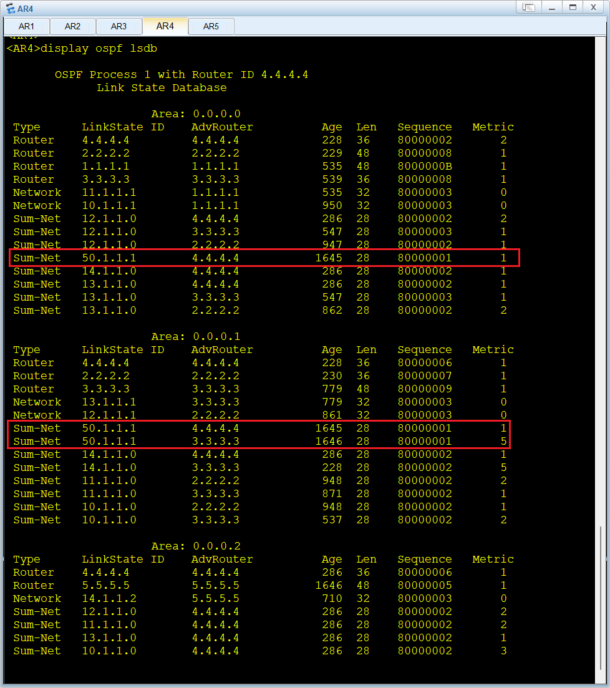Image resolution: width=610 pixels, height=688 pixels.
Task: Switch to the AR5 tab
Action: (211, 26)
